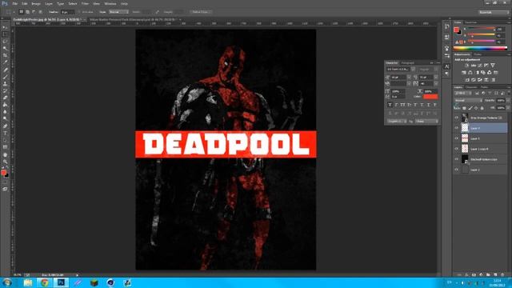Open History panel from collapsed dock
Viewport: 512px width, 288px height.
coord(446,26)
